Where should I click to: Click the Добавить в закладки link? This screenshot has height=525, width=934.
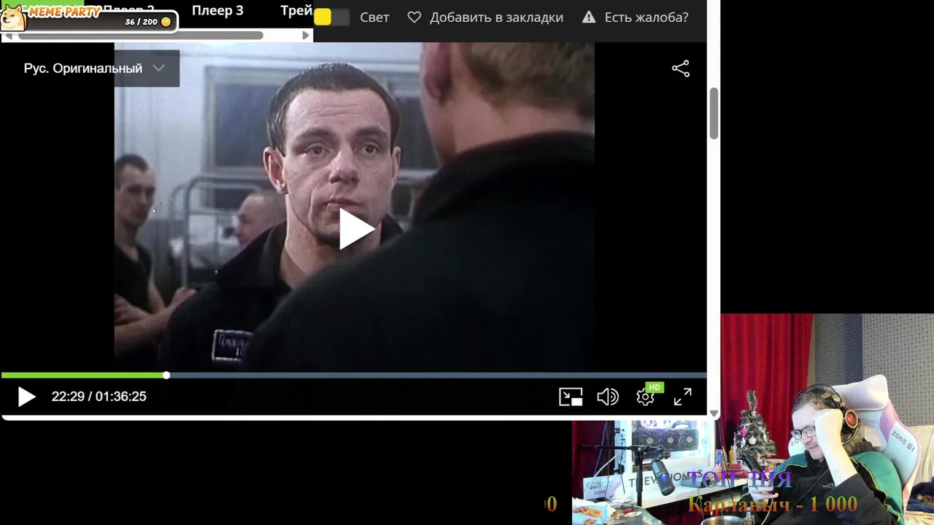coord(496,17)
